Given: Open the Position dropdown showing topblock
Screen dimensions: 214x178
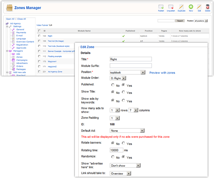Looking at the screenshot, I should (127, 72).
